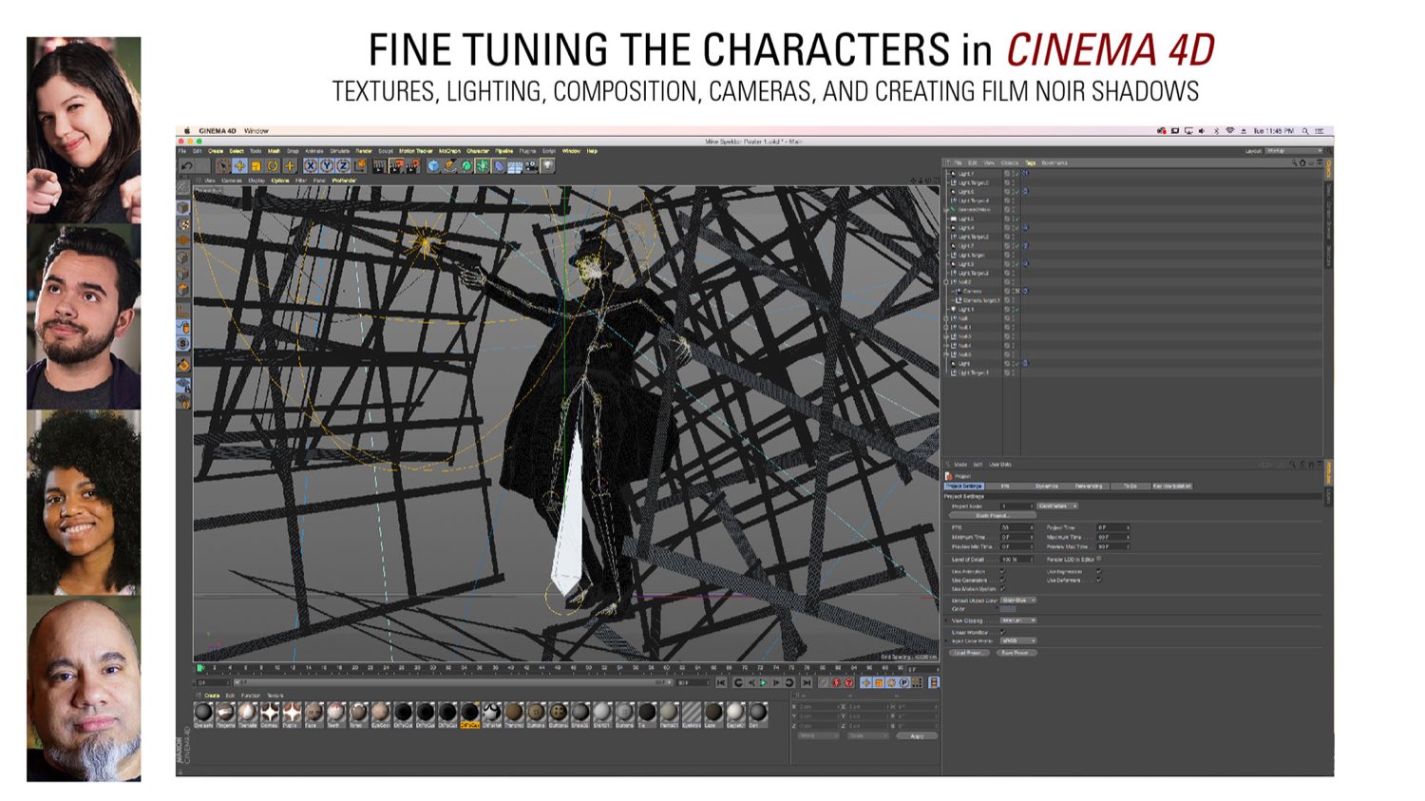Click the FPS value field
This screenshot has height=801, width=1425.
click(1016, 527)
